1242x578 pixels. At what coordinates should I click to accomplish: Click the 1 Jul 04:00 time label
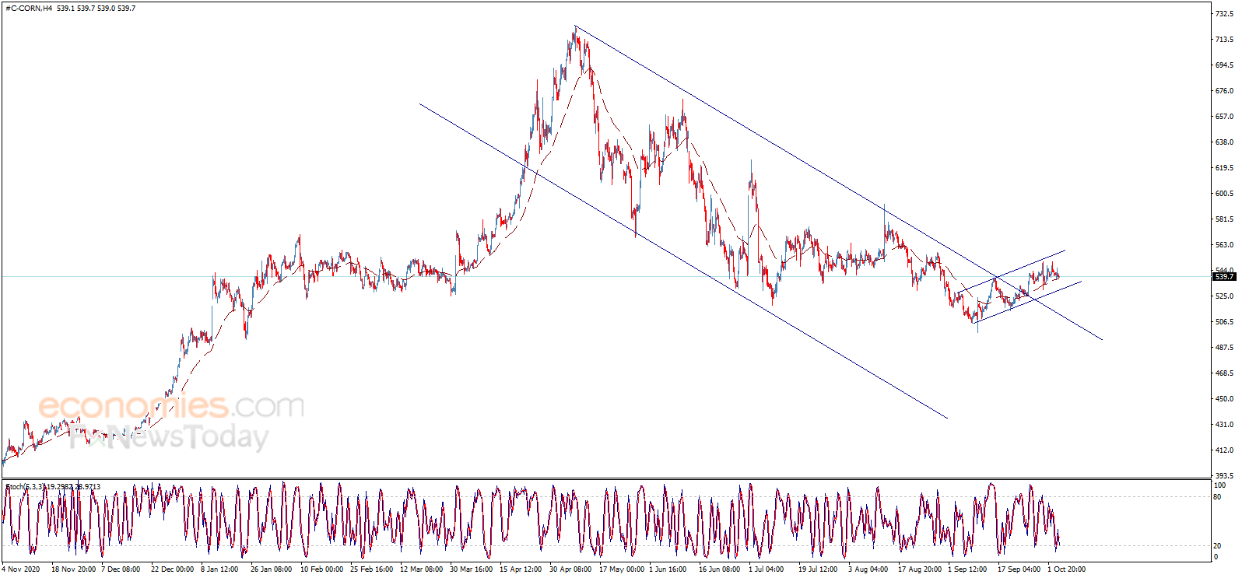pos(766,569)
